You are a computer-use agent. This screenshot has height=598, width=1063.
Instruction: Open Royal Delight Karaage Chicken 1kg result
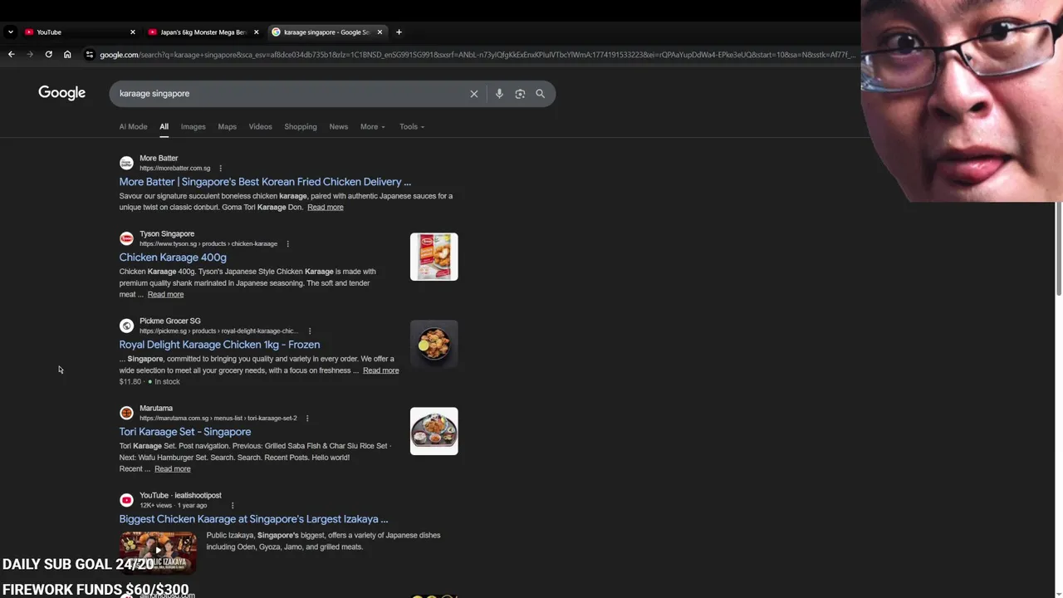pyautogui.click(x=219, y=345)
